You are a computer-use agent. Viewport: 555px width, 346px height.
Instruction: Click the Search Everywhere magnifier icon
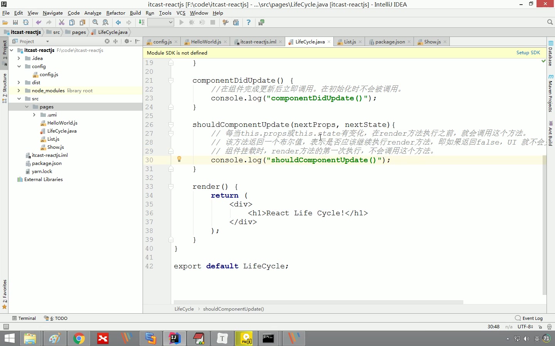(x=550, y=22)
